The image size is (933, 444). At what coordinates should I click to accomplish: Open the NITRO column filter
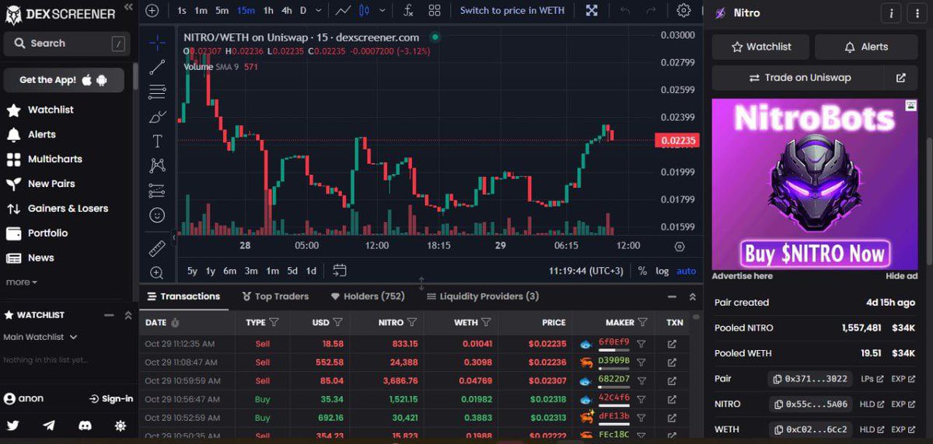click(x=411, y=322)
